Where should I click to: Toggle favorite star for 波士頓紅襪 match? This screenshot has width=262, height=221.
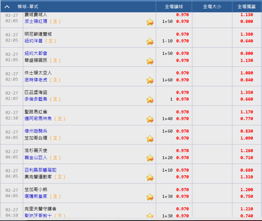(x=150, y=22)
